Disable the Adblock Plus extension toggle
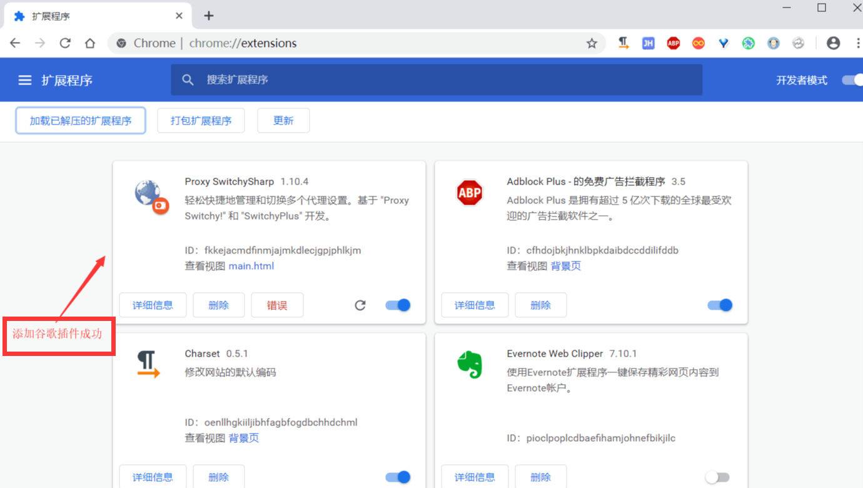Viewport: 863px width, 488px height. pyautogui.click(x=720, y=305)
